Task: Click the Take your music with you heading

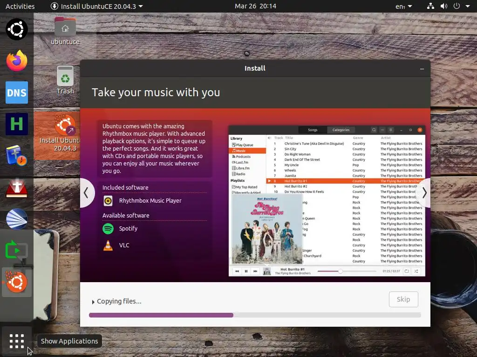Action: [x=156, y=93]
